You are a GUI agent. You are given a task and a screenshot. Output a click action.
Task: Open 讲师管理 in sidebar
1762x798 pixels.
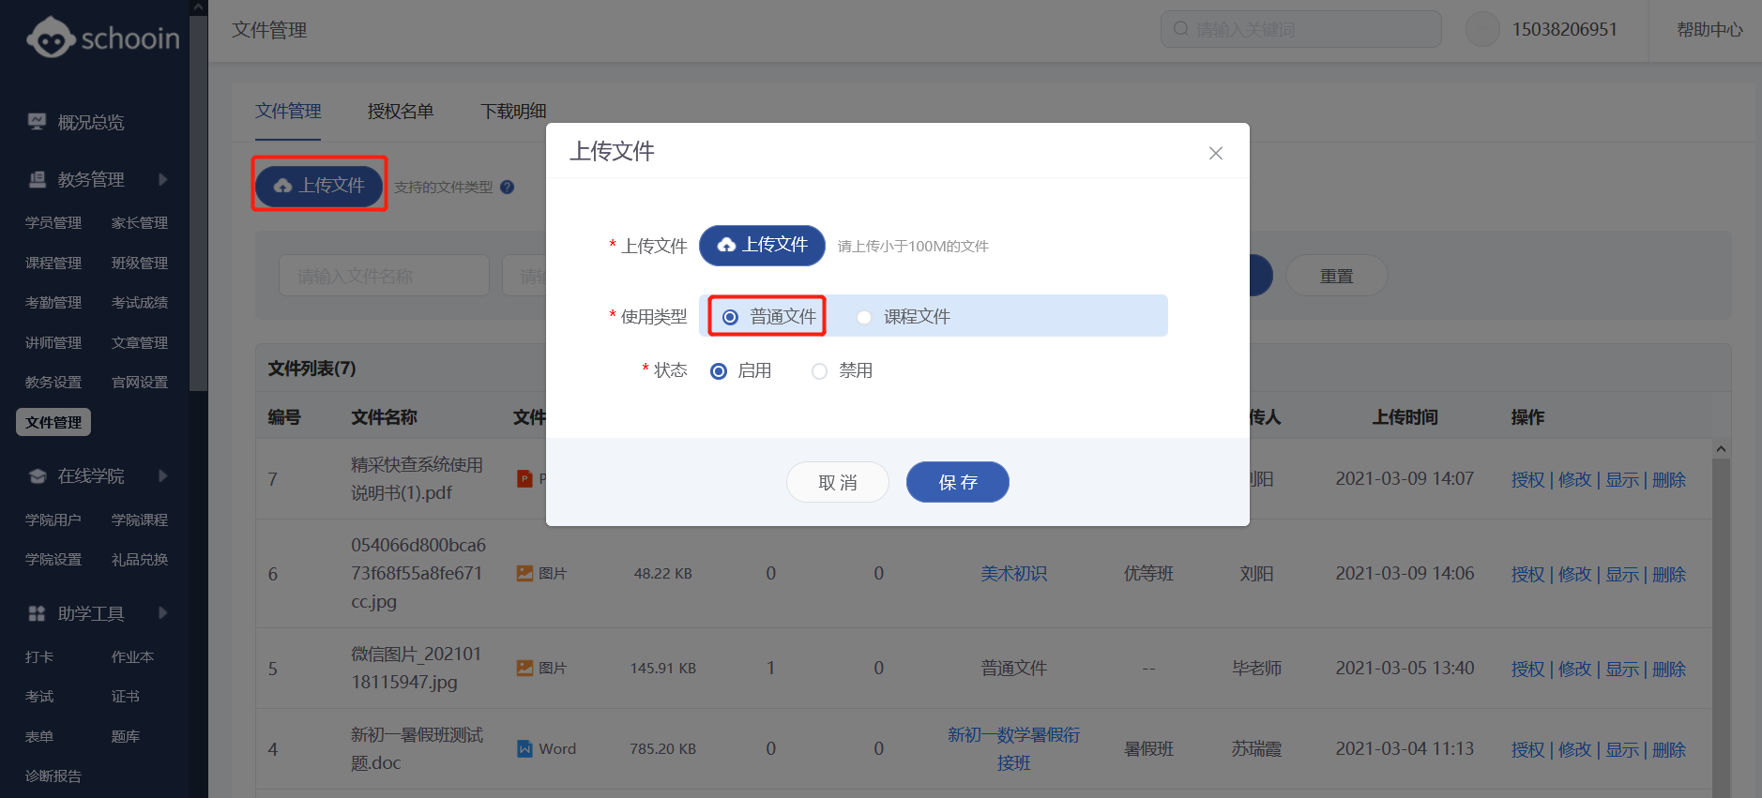53,343
